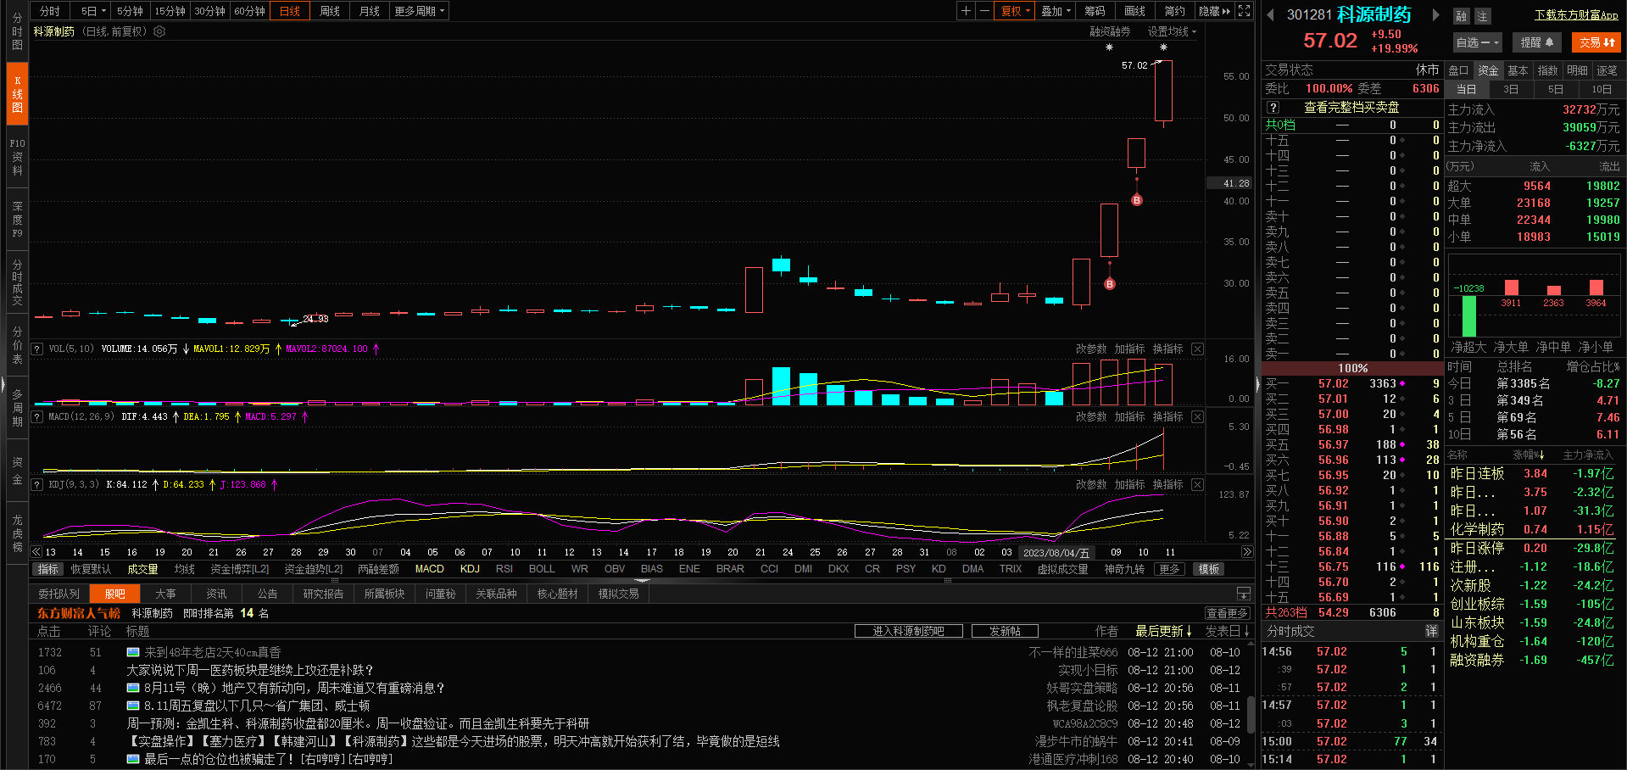Sort by 发表日 column

(1228, 631)
